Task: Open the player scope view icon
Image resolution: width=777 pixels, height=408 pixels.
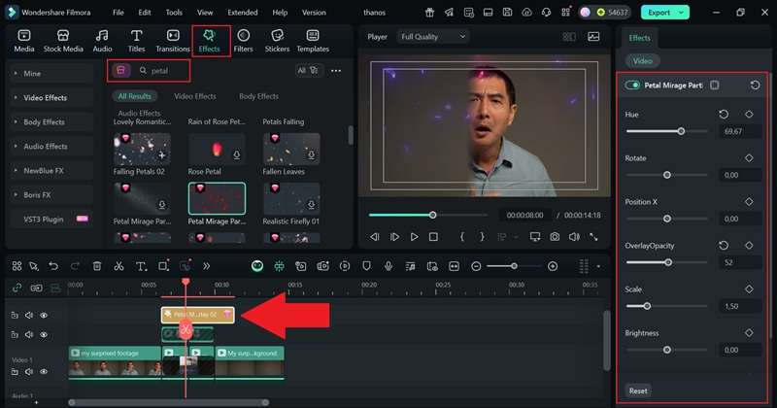Action: tap(593, 37)
